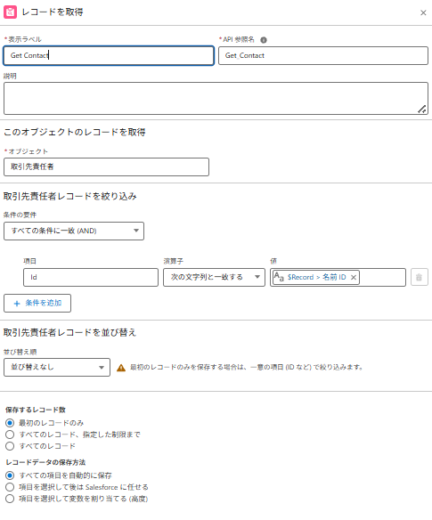Click the 表示ラベル Get Contact field
This screenshot has width=432, height=520.
click(109, 55)
